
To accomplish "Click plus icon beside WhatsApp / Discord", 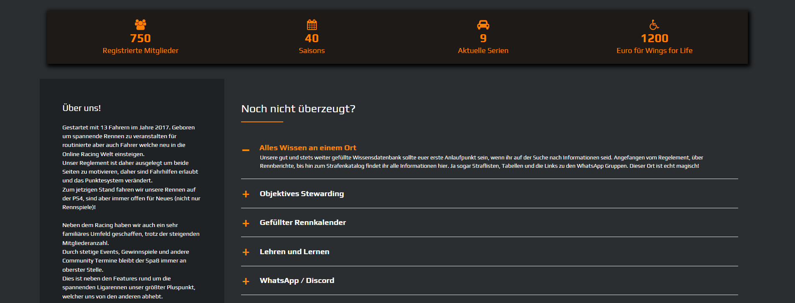I will click(x=246, y=281).
